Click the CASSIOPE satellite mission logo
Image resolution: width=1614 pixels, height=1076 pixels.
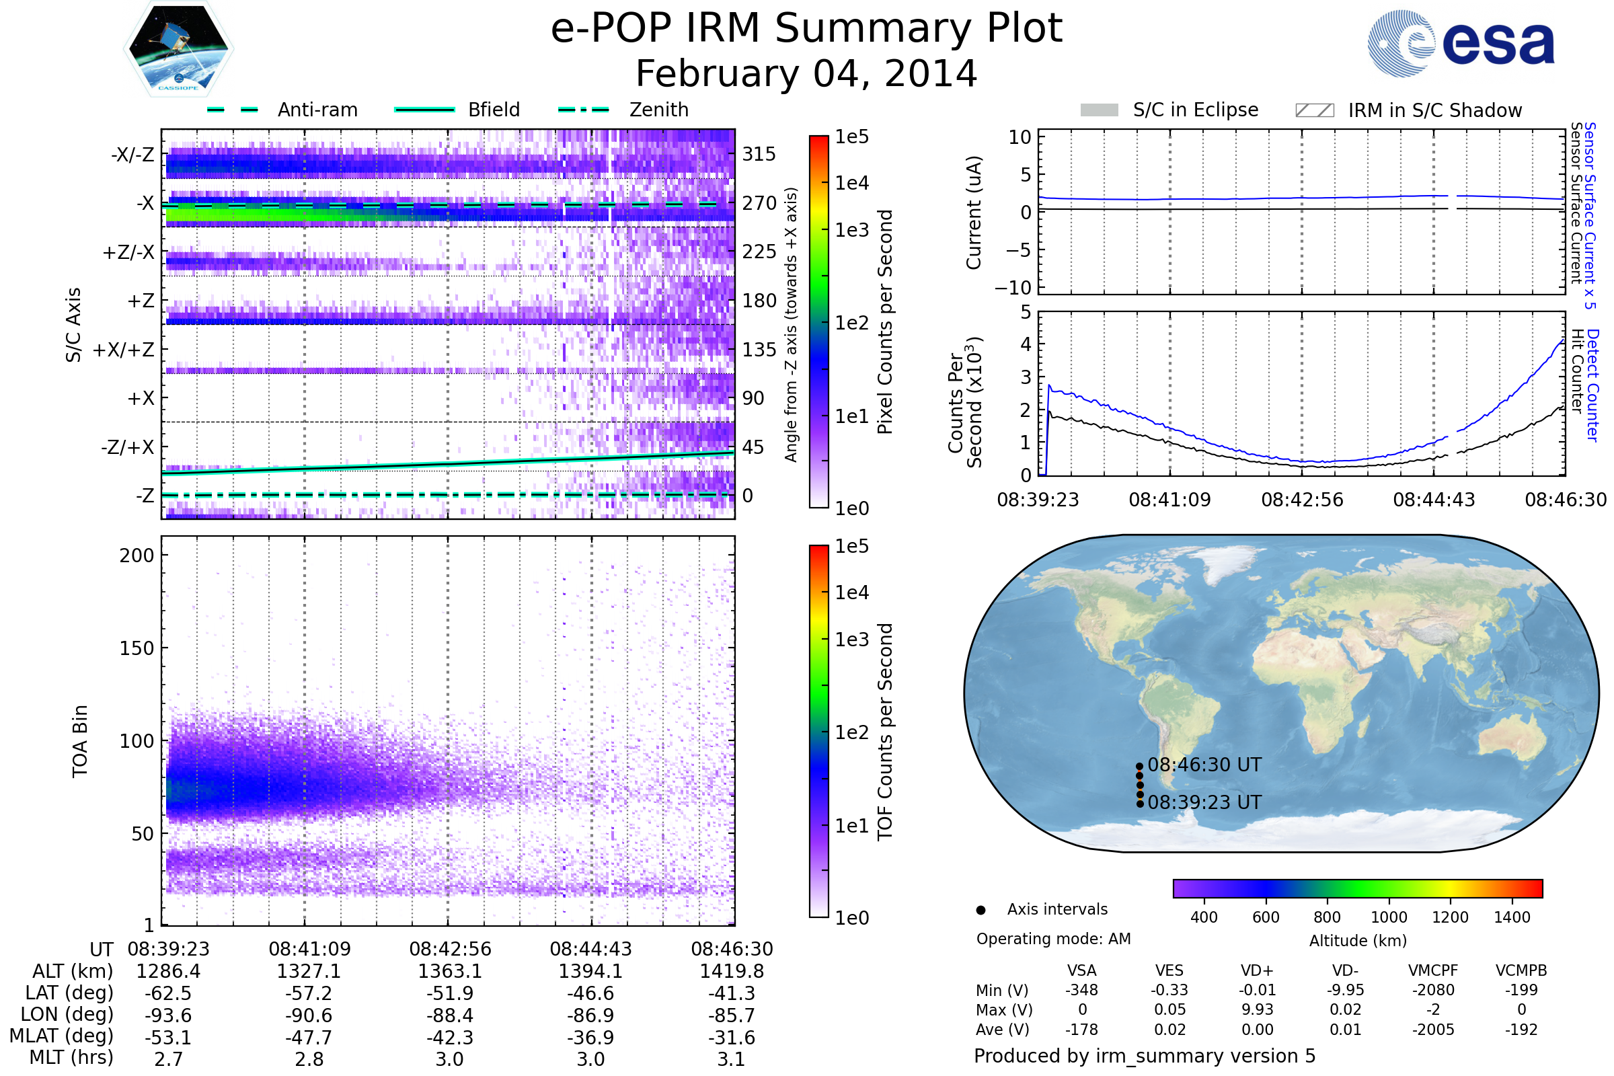pyautogui.click(x=178, y=49)
